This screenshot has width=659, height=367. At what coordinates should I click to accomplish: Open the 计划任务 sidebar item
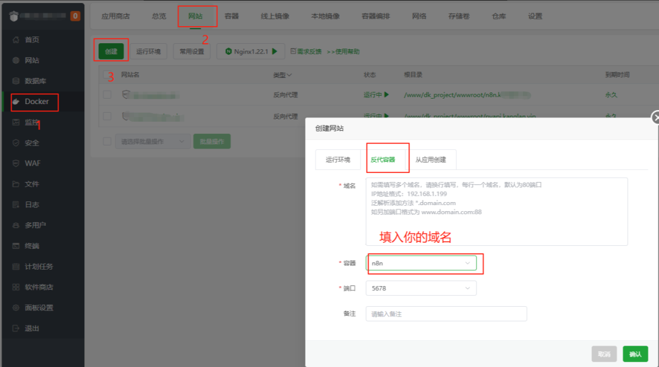(x=38, y=267)
